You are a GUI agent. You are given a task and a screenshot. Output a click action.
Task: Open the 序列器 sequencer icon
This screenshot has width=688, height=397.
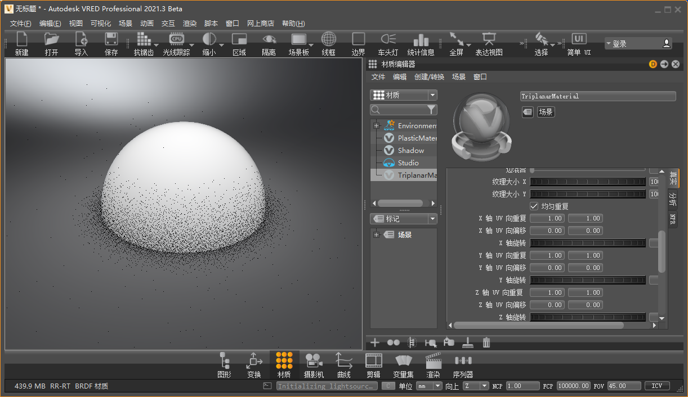[x=463, y=360]
